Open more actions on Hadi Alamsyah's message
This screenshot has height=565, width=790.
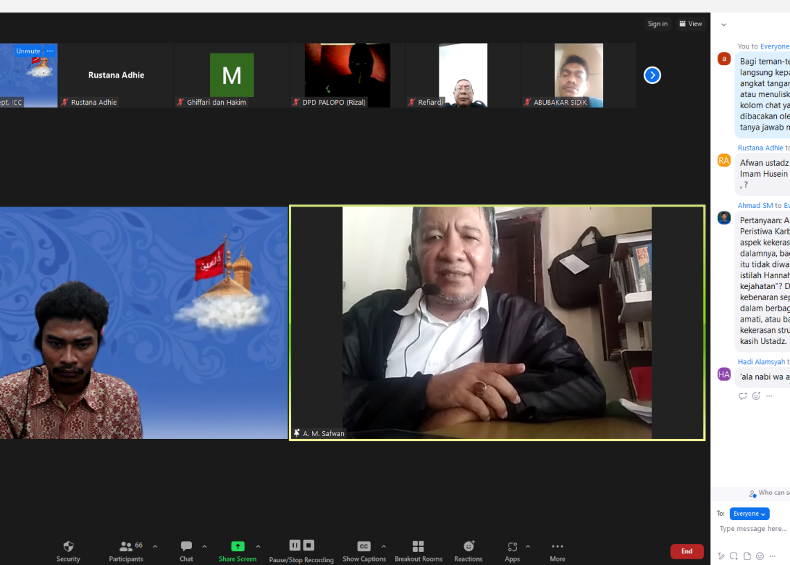769,396
